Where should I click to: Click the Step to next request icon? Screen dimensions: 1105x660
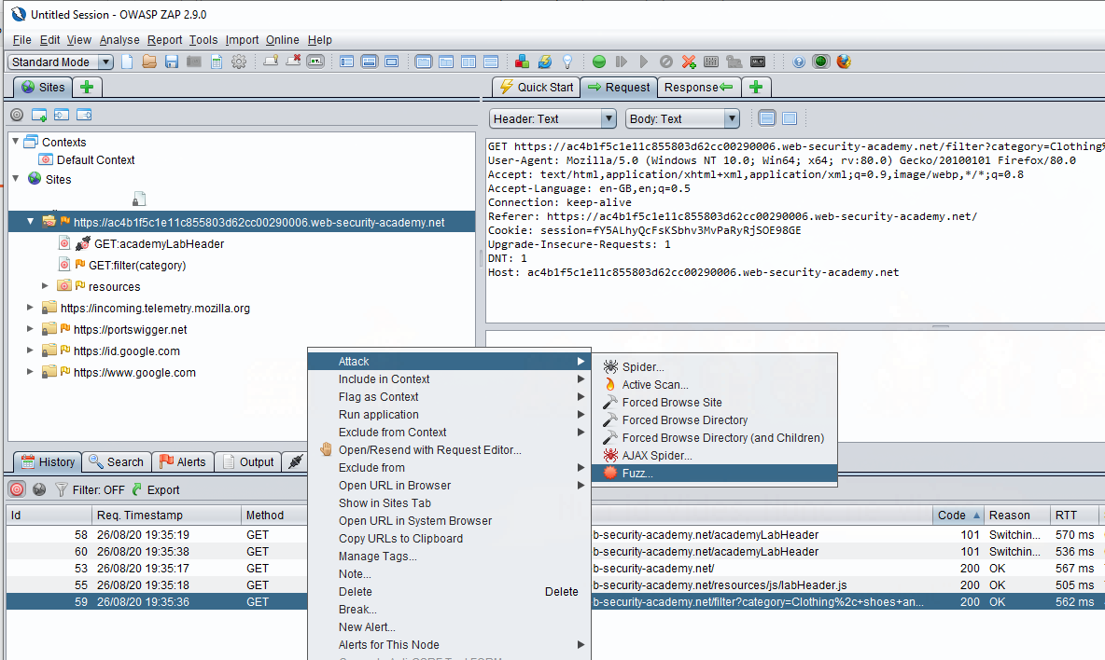click(621, 62)
